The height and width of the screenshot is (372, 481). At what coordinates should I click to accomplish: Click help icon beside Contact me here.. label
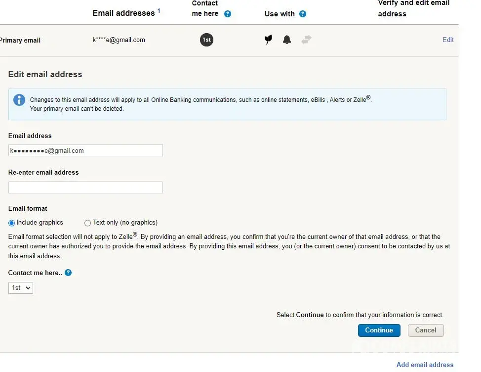(68, 273)
